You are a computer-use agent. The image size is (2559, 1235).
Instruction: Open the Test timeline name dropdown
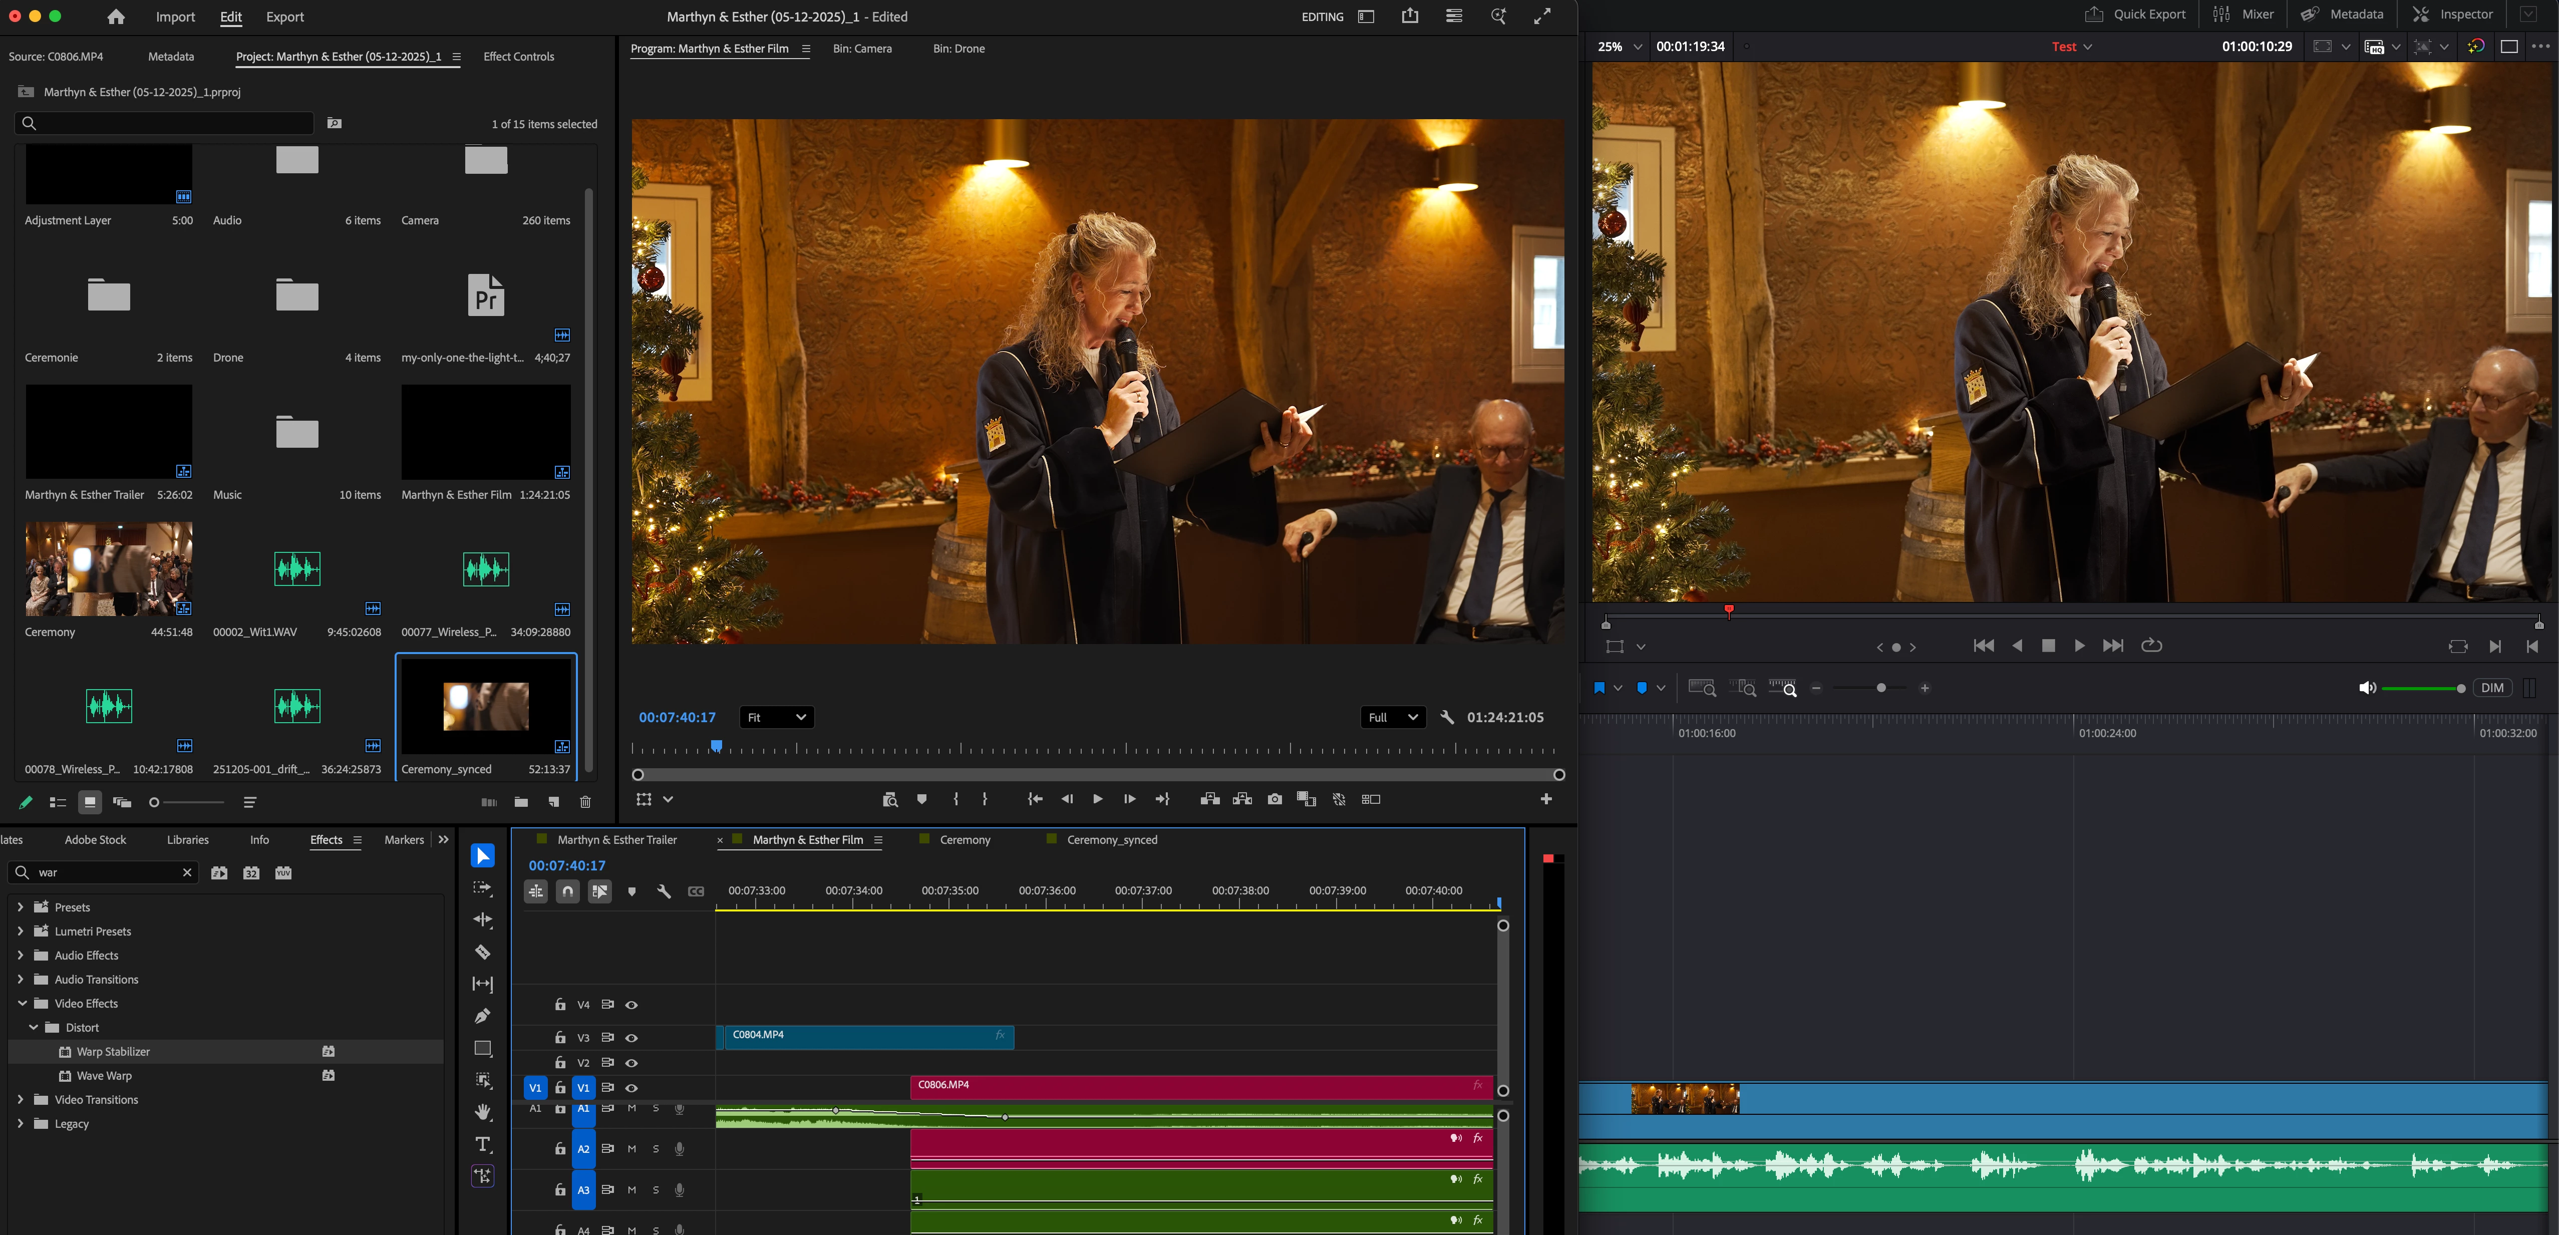click(2072, 47)
